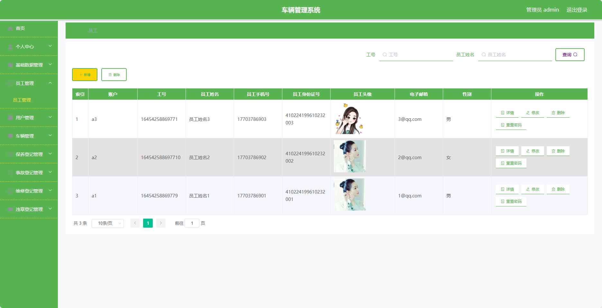Click 修改 for employee a1
This screenshot has width=602, height=308.
click(x=533, y=189)
